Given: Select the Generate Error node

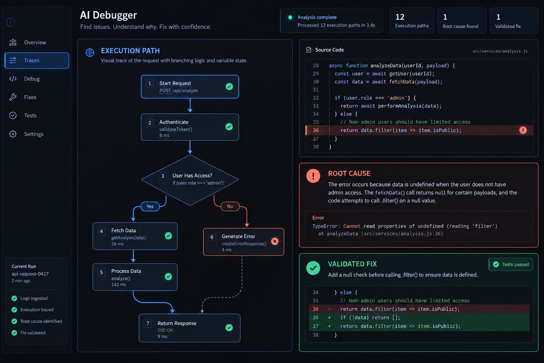Looking at the screenshot, I should [244, 242].
